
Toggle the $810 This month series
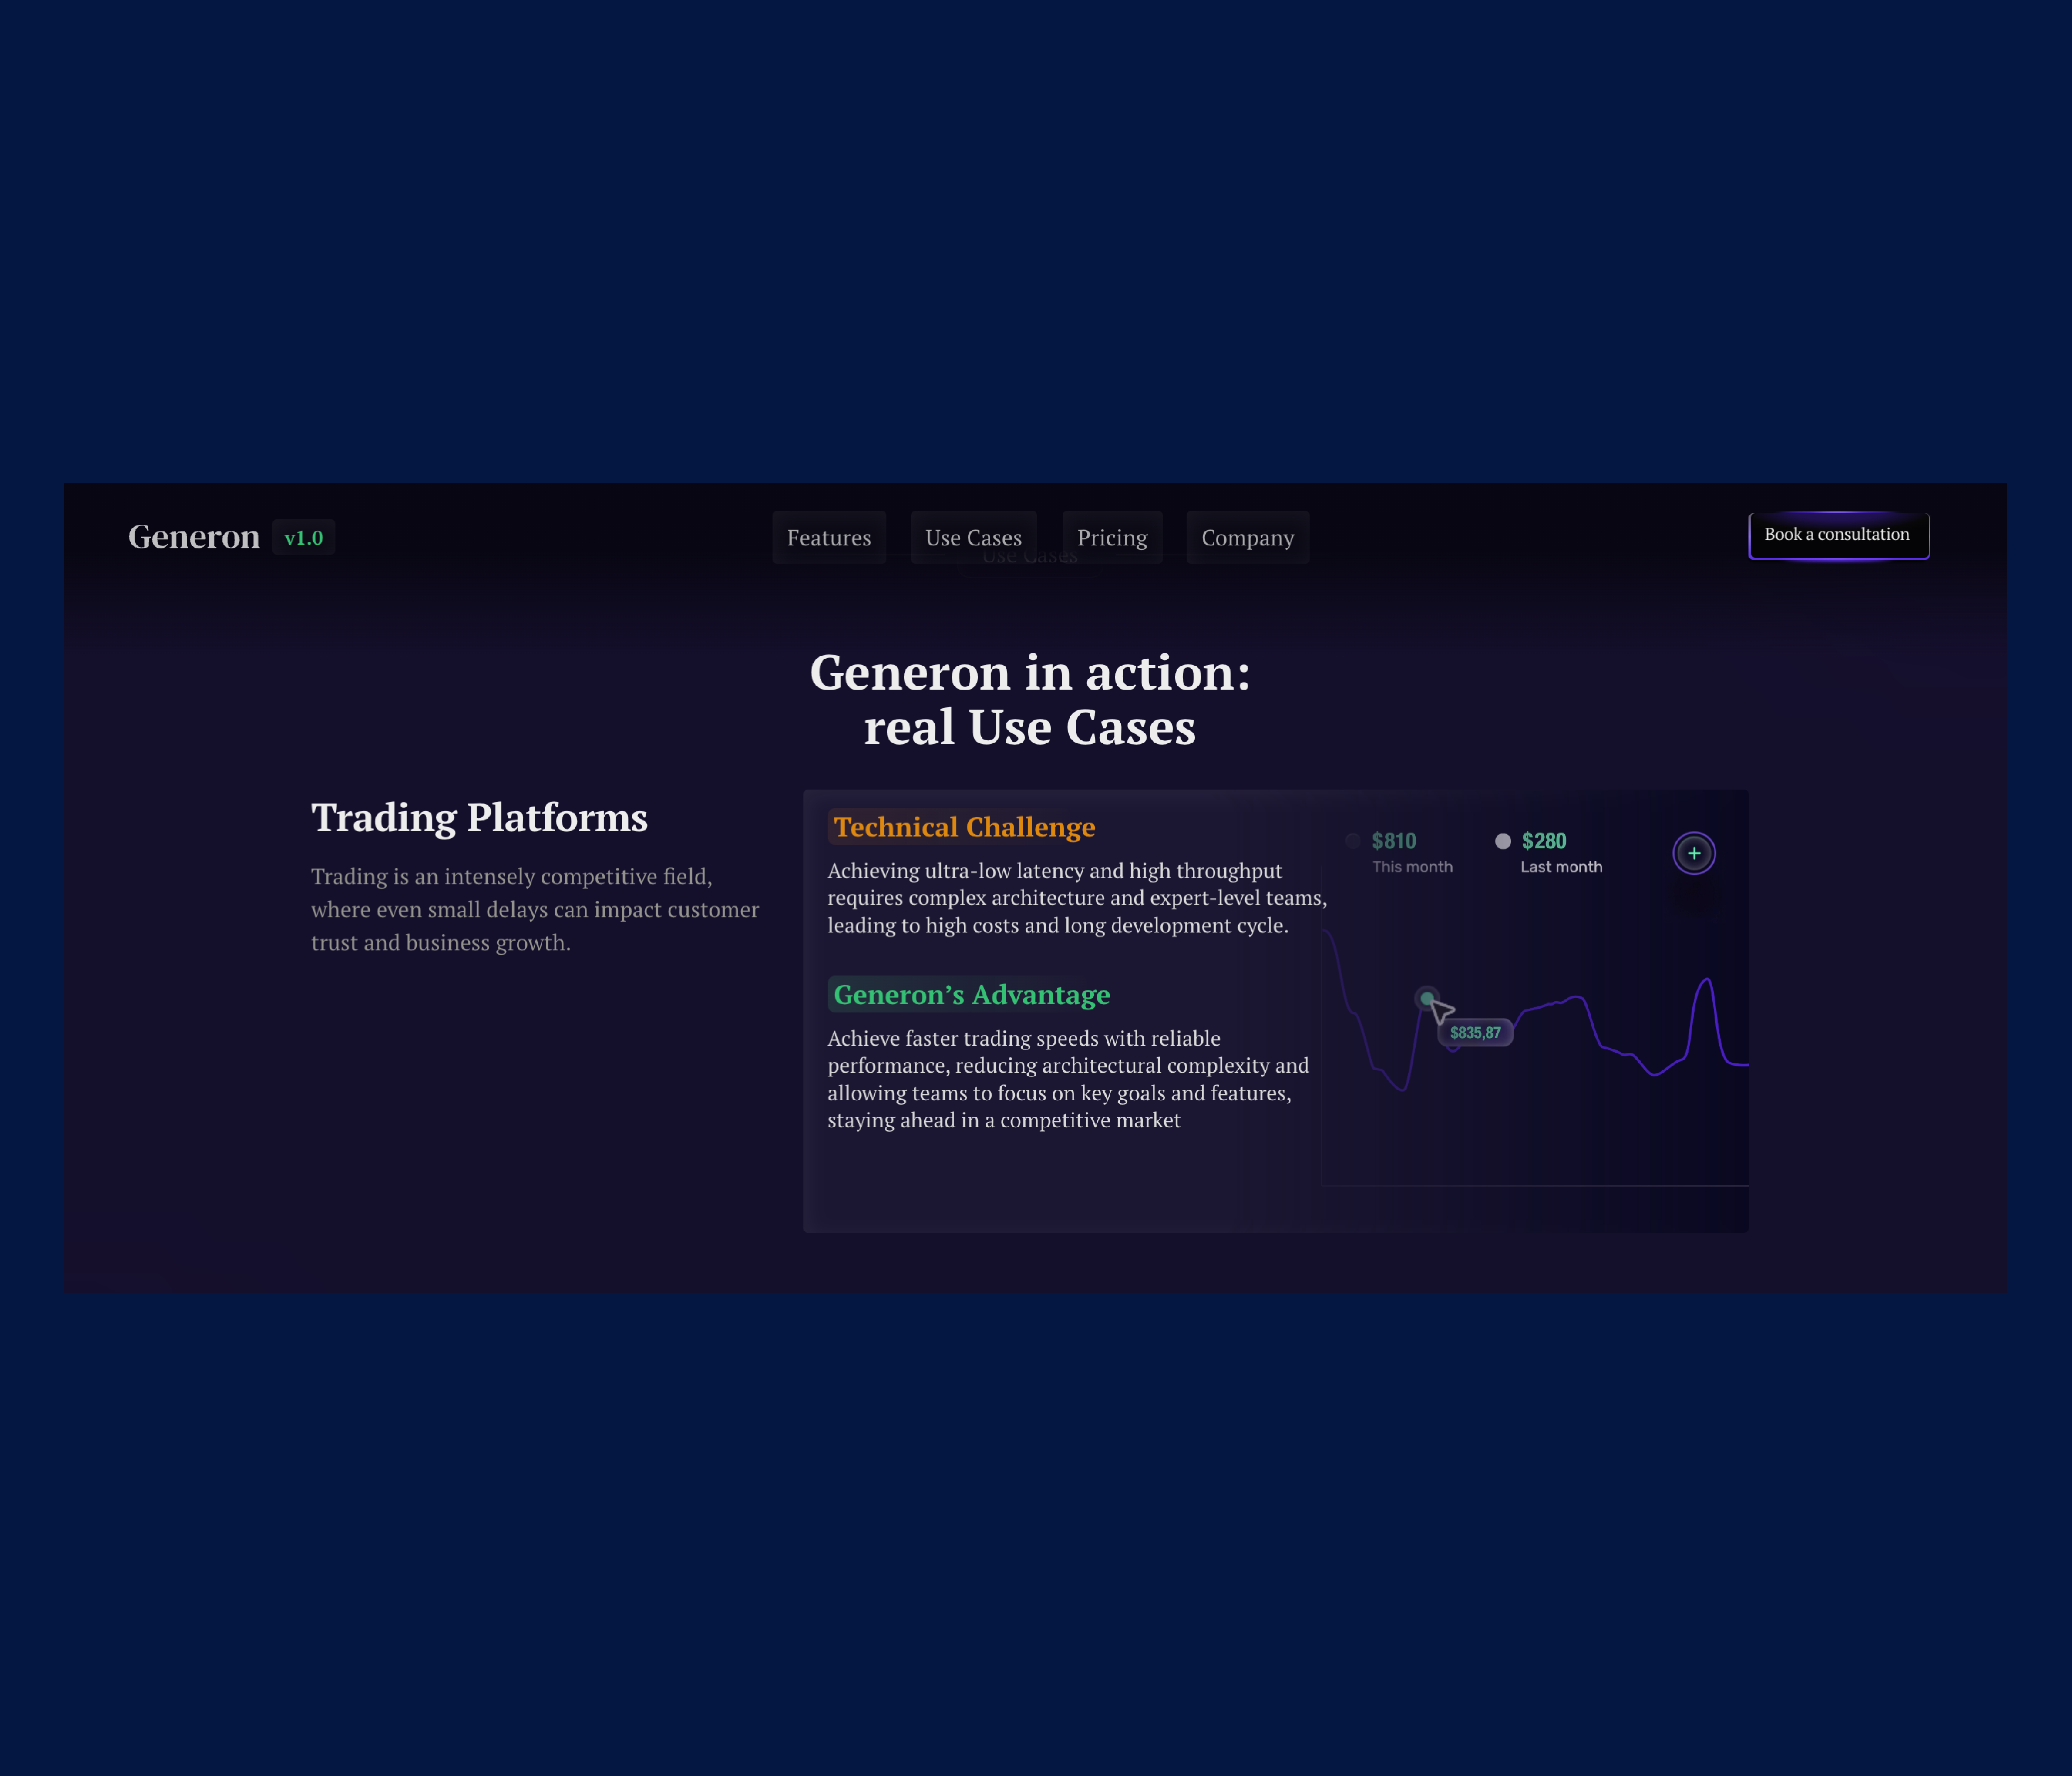(x=1394, y=841)
